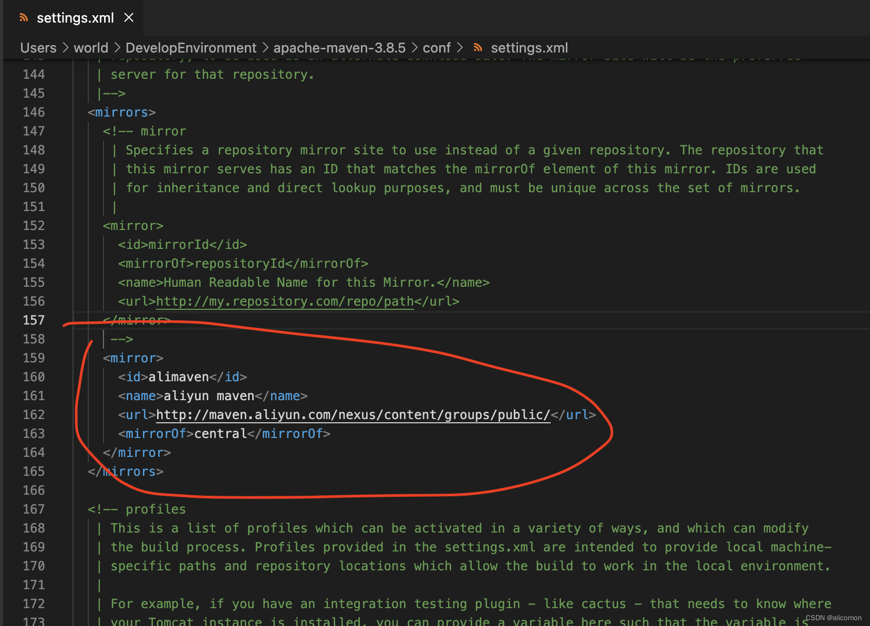Click 'mirrorId' text on line 153
This screenshot has height=626, width=870.
pyautogui.click(x=179, y=245)
